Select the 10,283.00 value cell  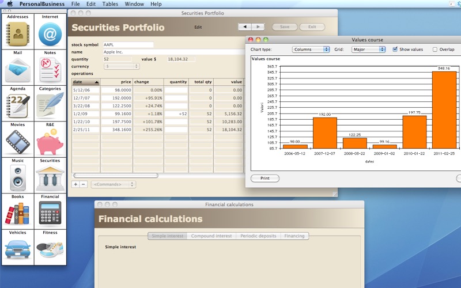point(228,122)
